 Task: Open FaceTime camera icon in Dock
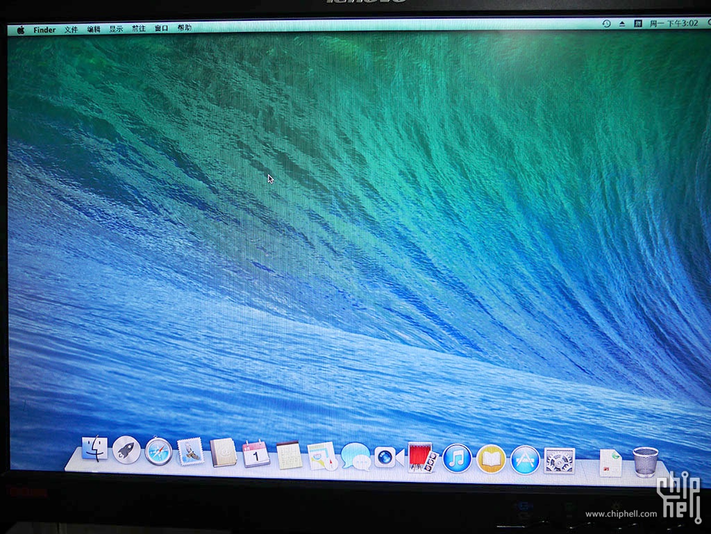(389, 458)
